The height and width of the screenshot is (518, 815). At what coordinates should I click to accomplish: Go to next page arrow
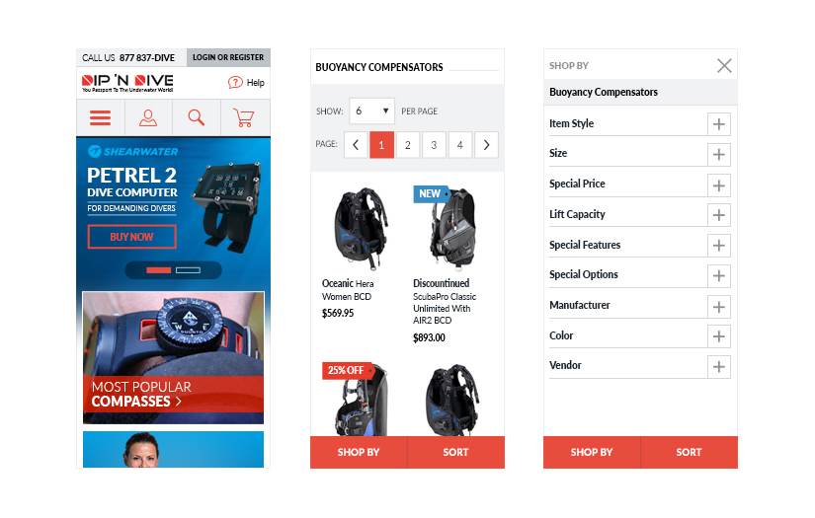(x=486, y=145)
